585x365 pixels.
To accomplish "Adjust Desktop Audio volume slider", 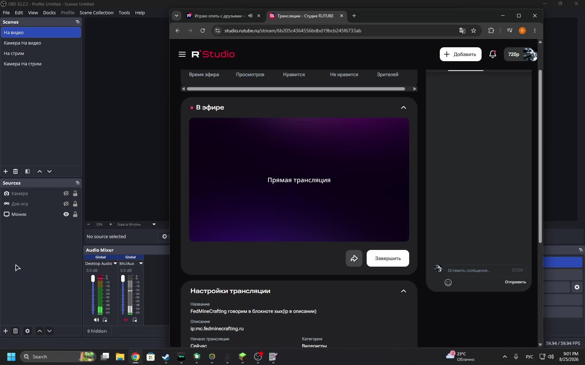I will pyautogui.click(x=93, y=278).
